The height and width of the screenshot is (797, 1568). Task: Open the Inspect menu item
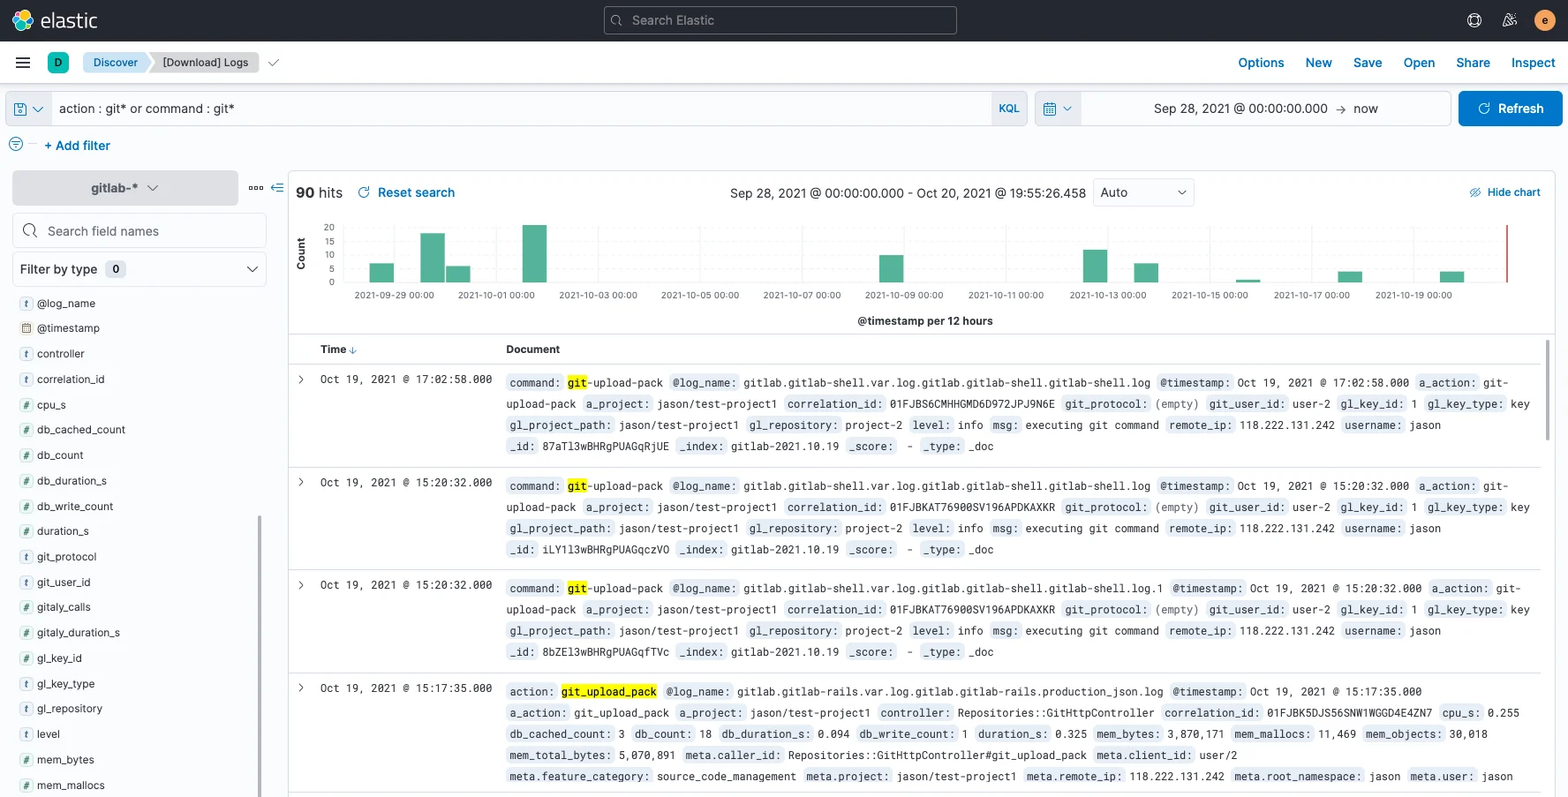(1533, 63)
